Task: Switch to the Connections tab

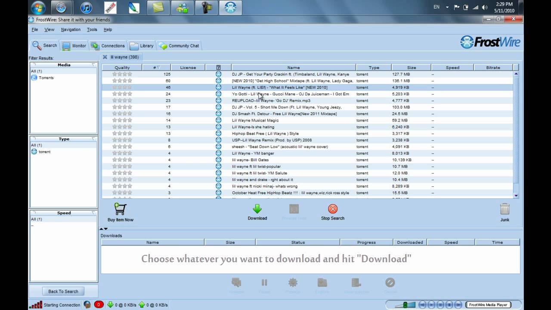Action: click(x=107, y=46)
